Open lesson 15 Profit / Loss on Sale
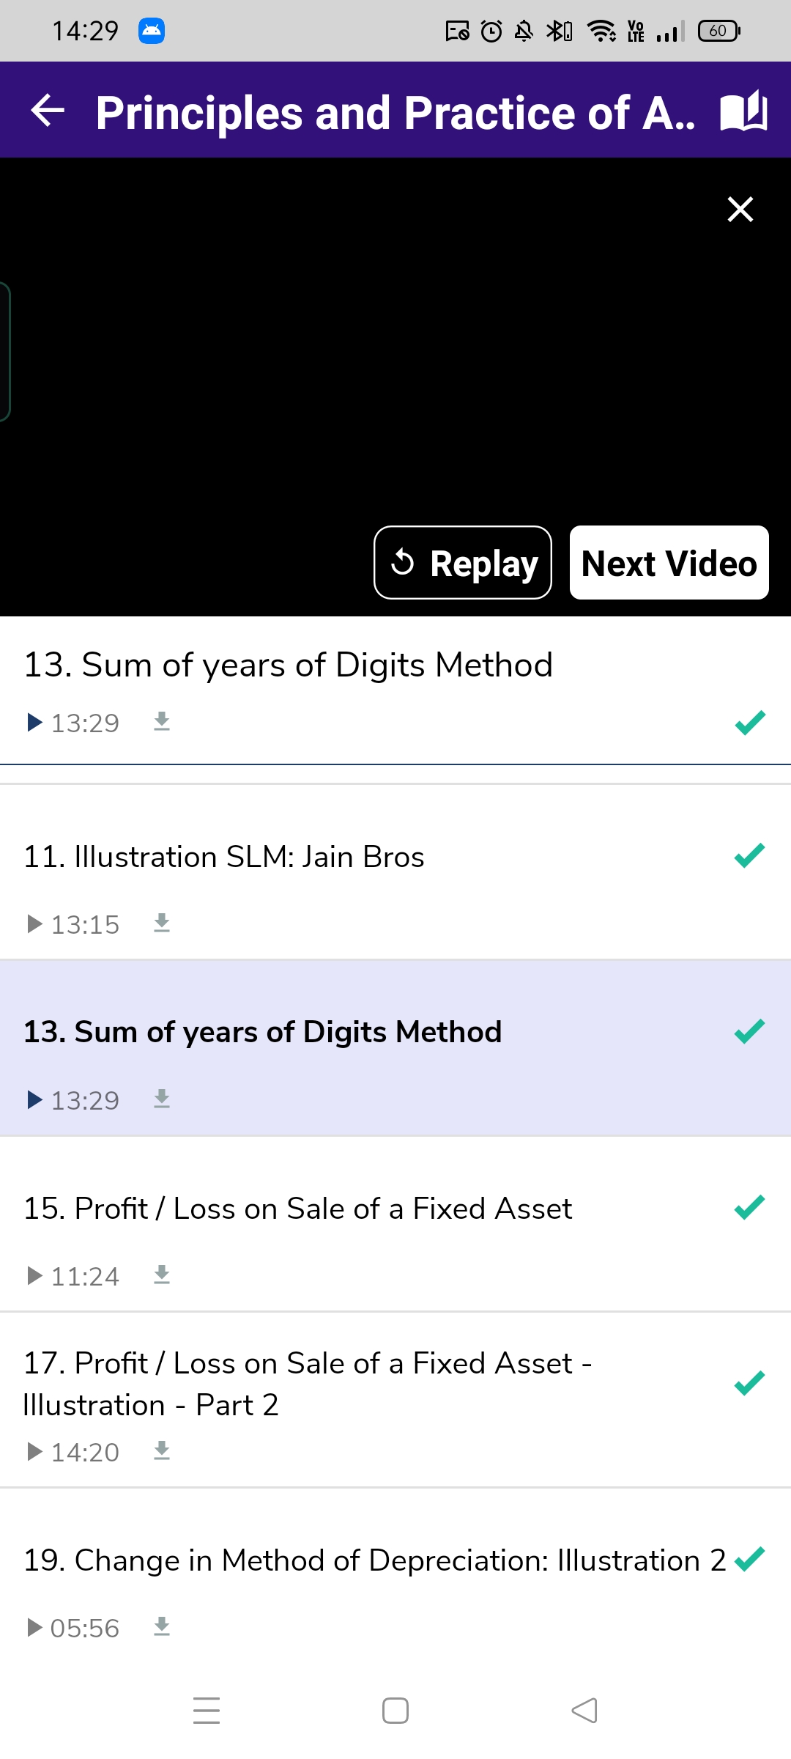The height and width of the screenshot is (1759, 791). coord(297,1209)
